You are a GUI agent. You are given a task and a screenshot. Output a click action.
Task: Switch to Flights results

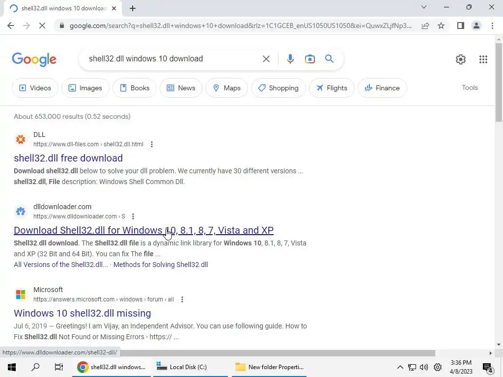point(332,88)
